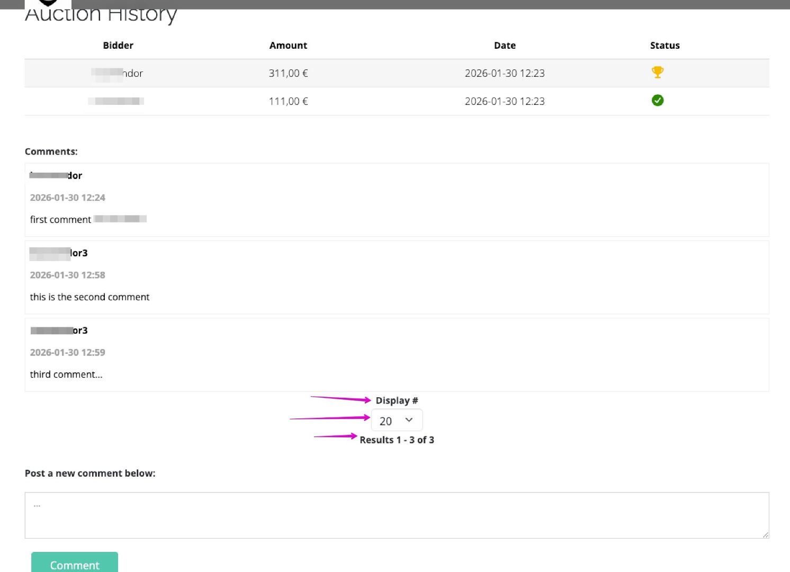Select the 111,00 € bid amount
790x572 pixels.
288,101
